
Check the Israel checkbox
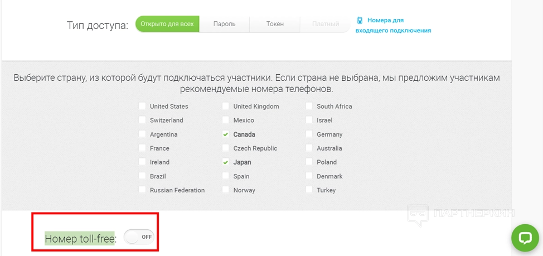click(309, 120)
